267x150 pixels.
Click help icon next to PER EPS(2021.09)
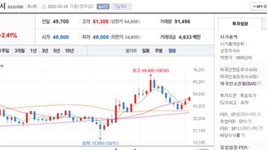coord(259,114)
